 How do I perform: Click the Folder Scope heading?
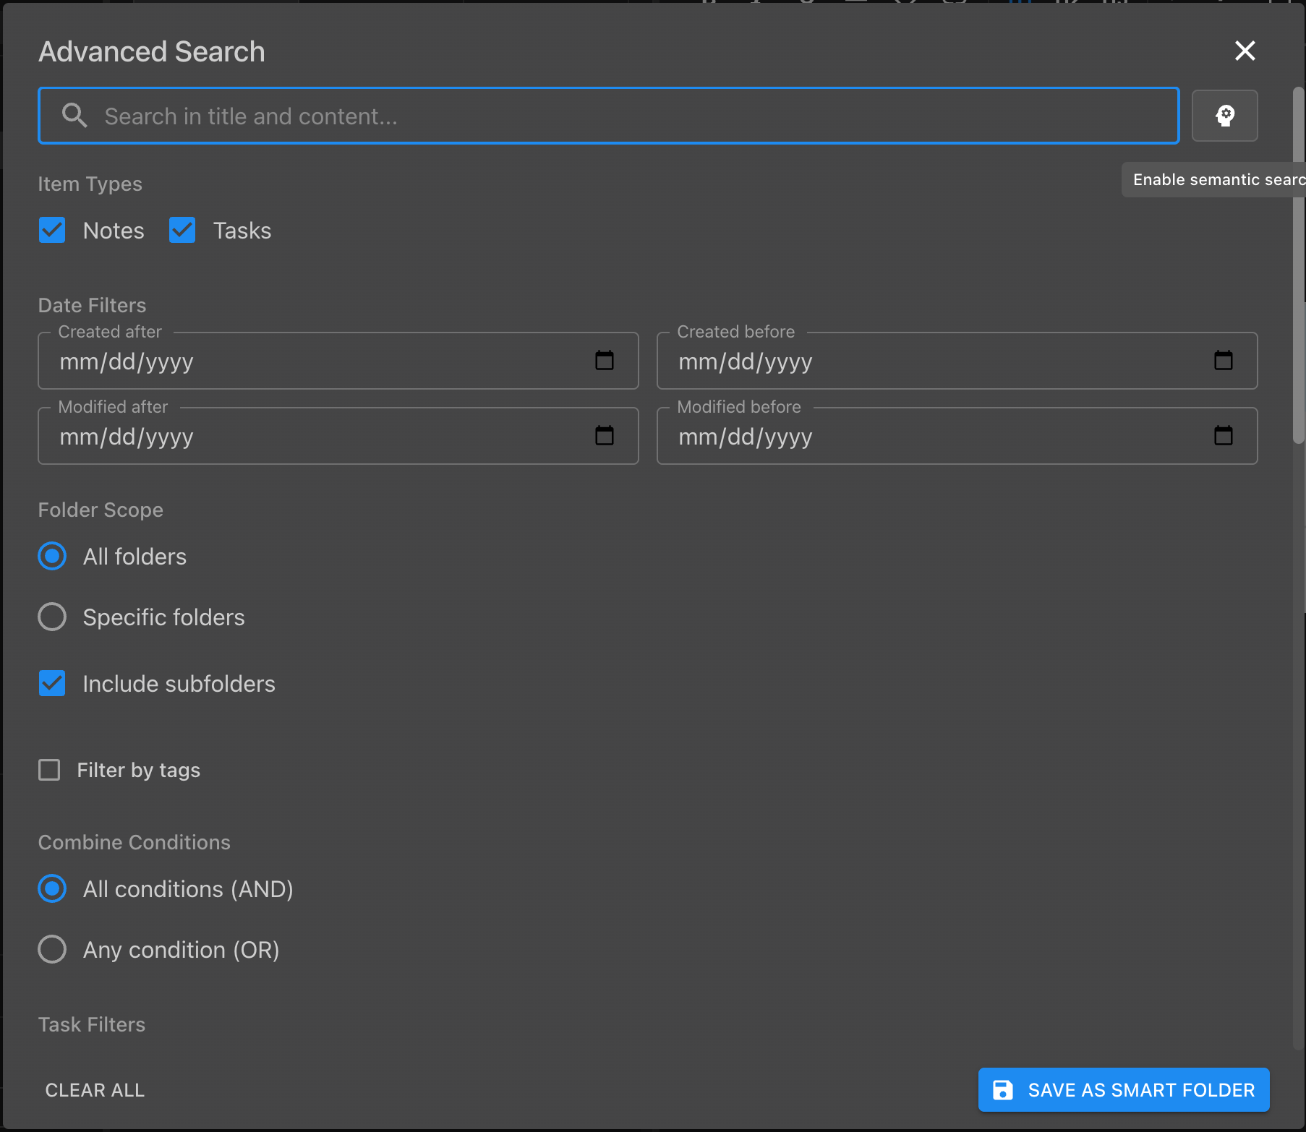101,510
